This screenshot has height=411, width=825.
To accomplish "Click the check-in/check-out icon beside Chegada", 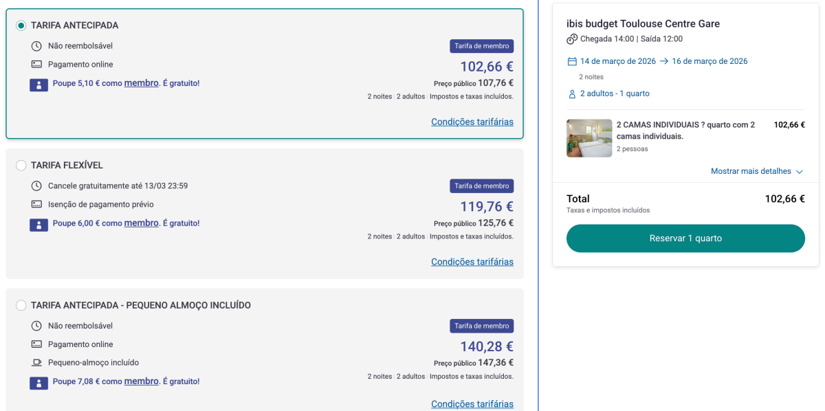I will pyautogui.click(x=572, y=39).
